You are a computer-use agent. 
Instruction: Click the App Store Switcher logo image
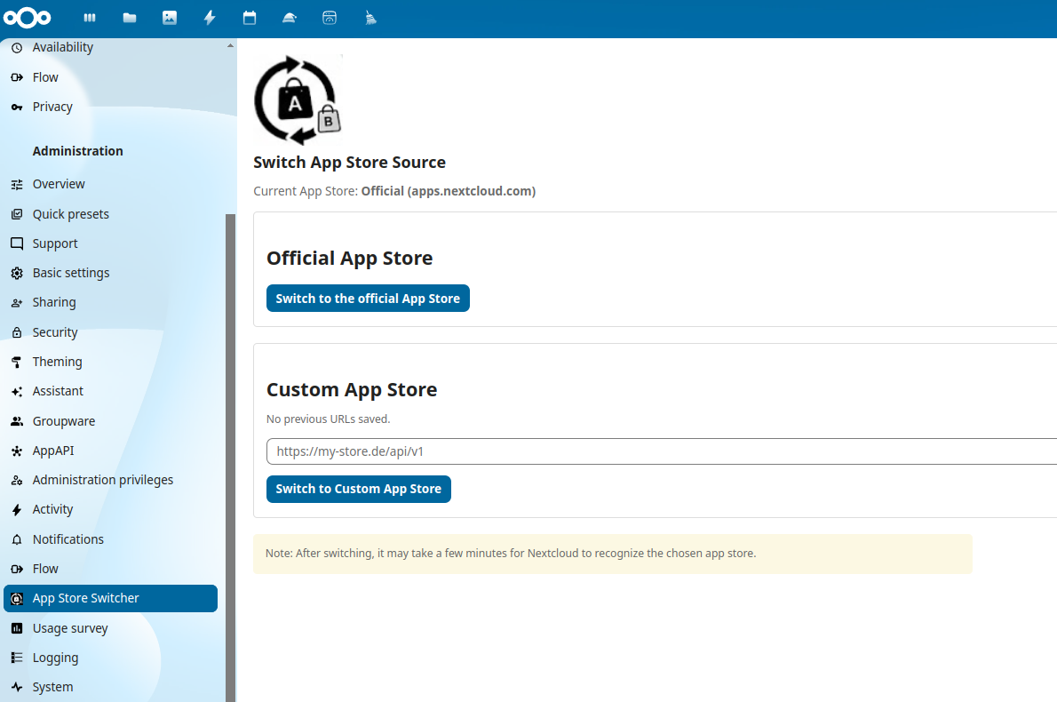tap(298, 100)
